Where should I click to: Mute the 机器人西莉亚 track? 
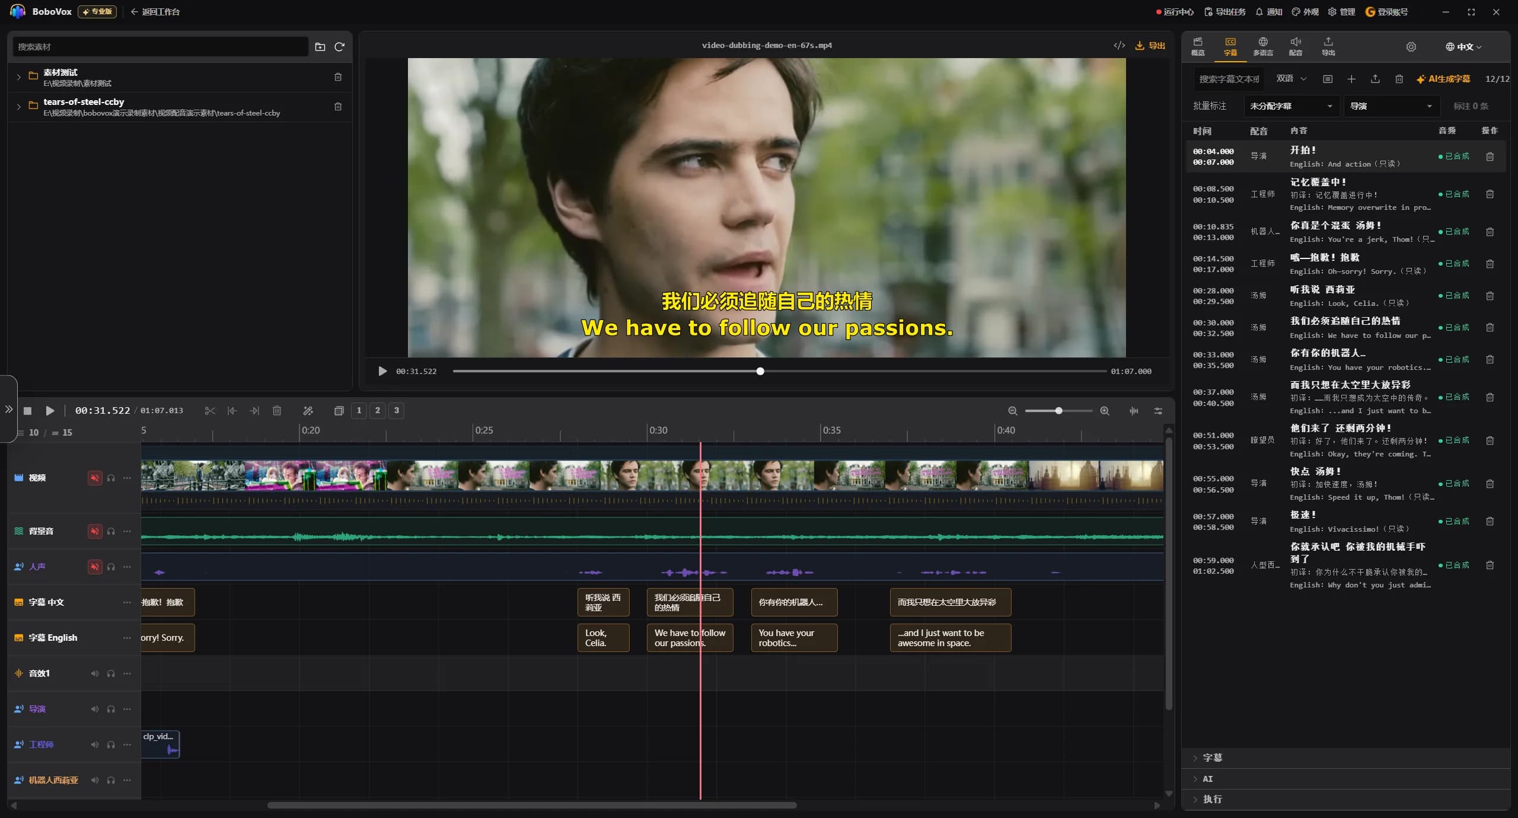click(x=95, y=780)
